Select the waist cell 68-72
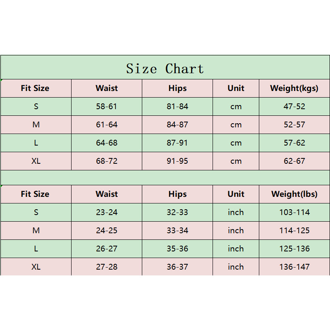Viewport: 330px width, 330px height. (107, 161)
